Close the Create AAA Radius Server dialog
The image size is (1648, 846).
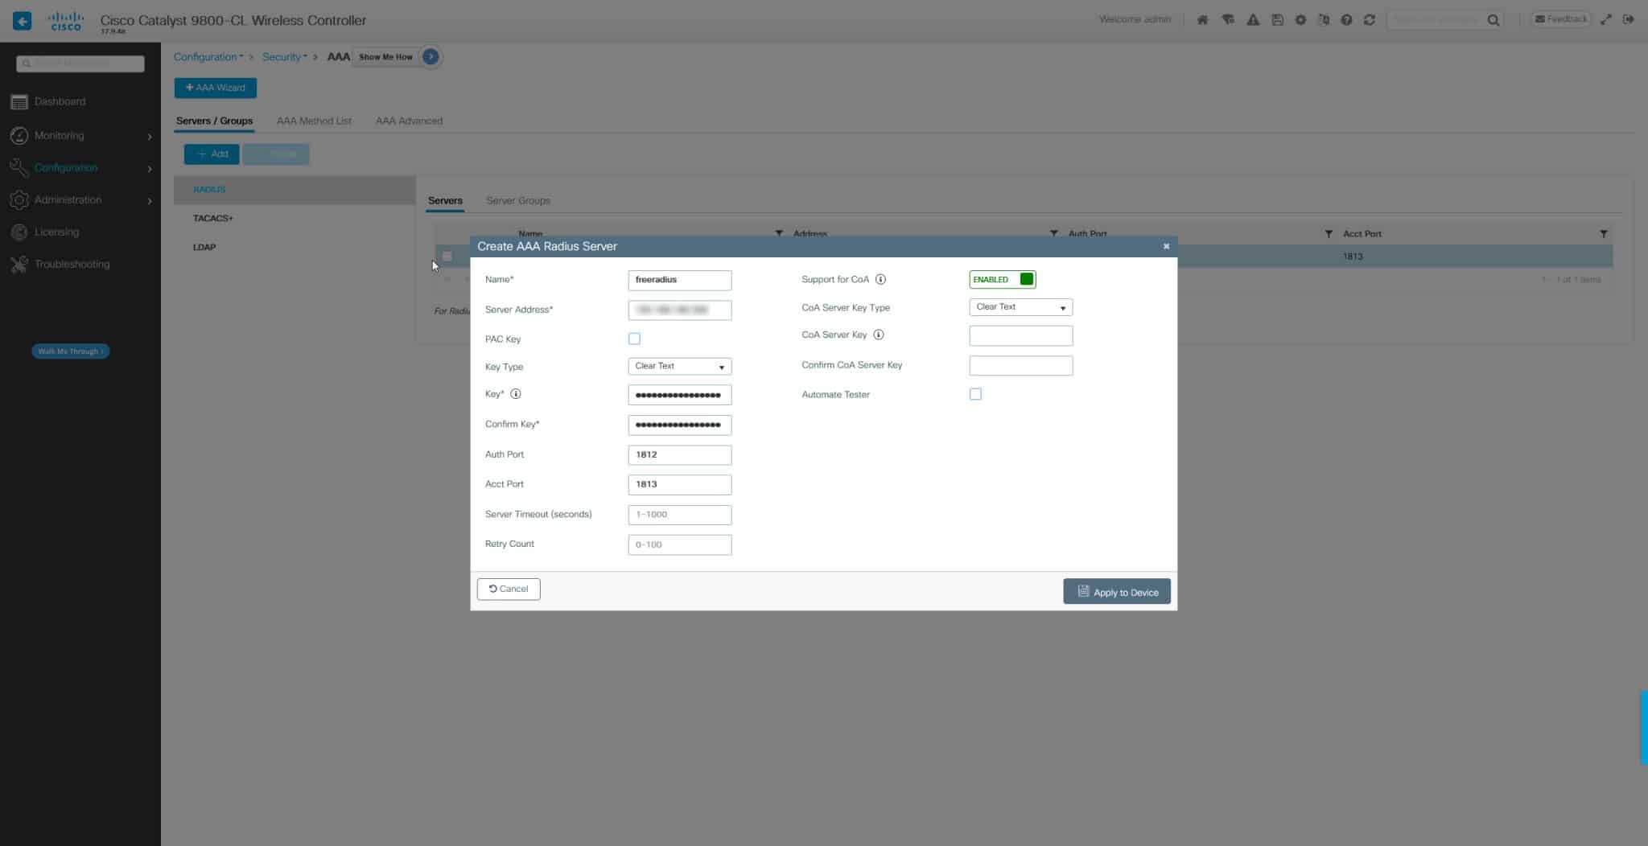coord(1166,246)
